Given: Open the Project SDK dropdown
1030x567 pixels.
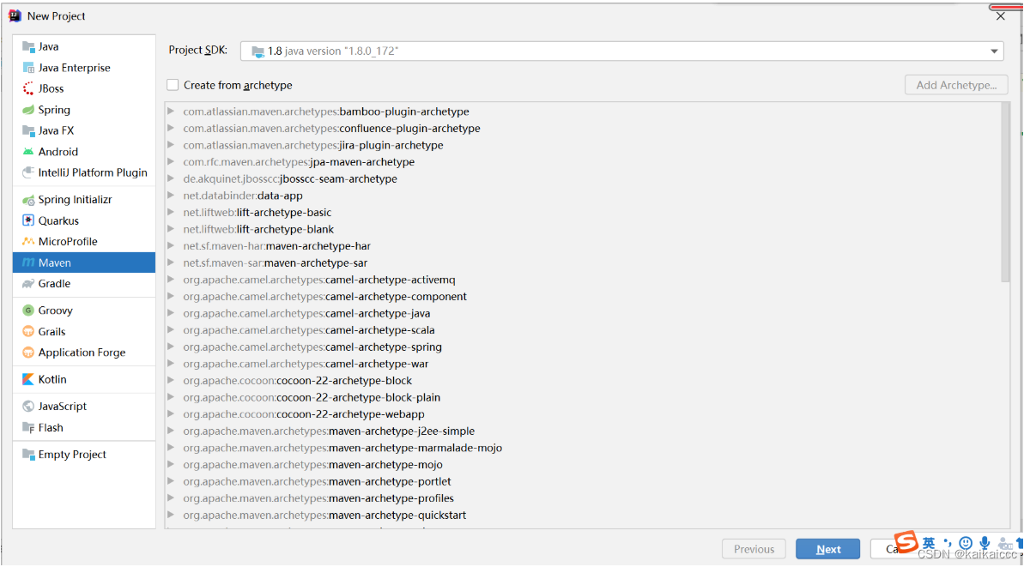Looking at the screenshot, I should [622, 51].
